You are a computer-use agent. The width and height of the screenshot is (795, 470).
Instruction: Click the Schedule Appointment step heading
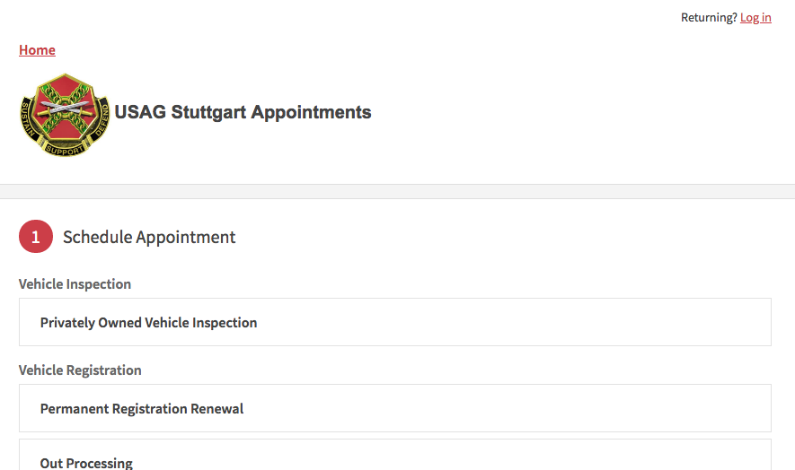[149, 237]
